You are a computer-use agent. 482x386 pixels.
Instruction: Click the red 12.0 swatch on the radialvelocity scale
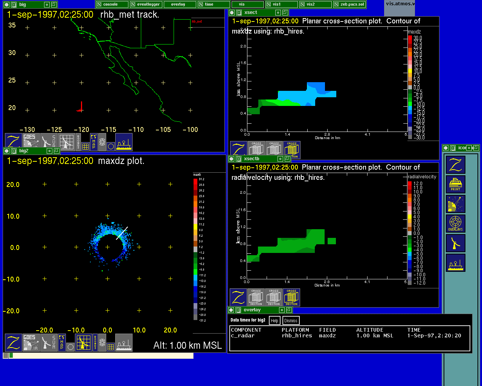410,184
